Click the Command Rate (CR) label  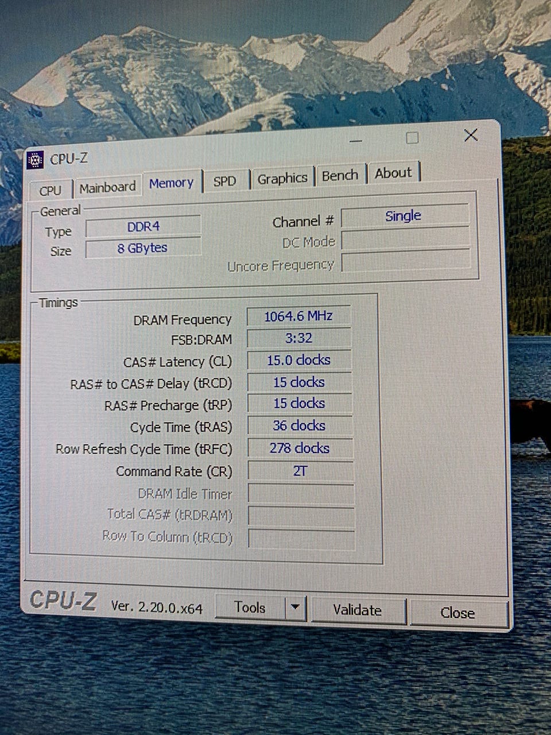(174, 471)
